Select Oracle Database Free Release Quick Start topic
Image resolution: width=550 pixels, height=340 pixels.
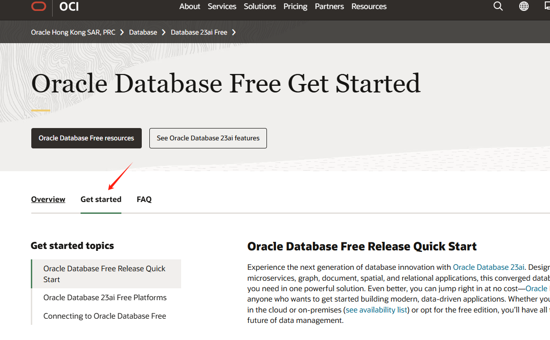coord(106,274)
